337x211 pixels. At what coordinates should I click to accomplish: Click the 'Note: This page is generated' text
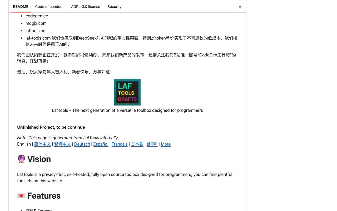coord(68,138)
